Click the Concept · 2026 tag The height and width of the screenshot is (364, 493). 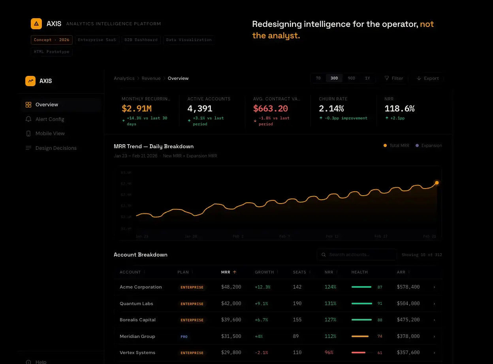click(x=52, y=40)
